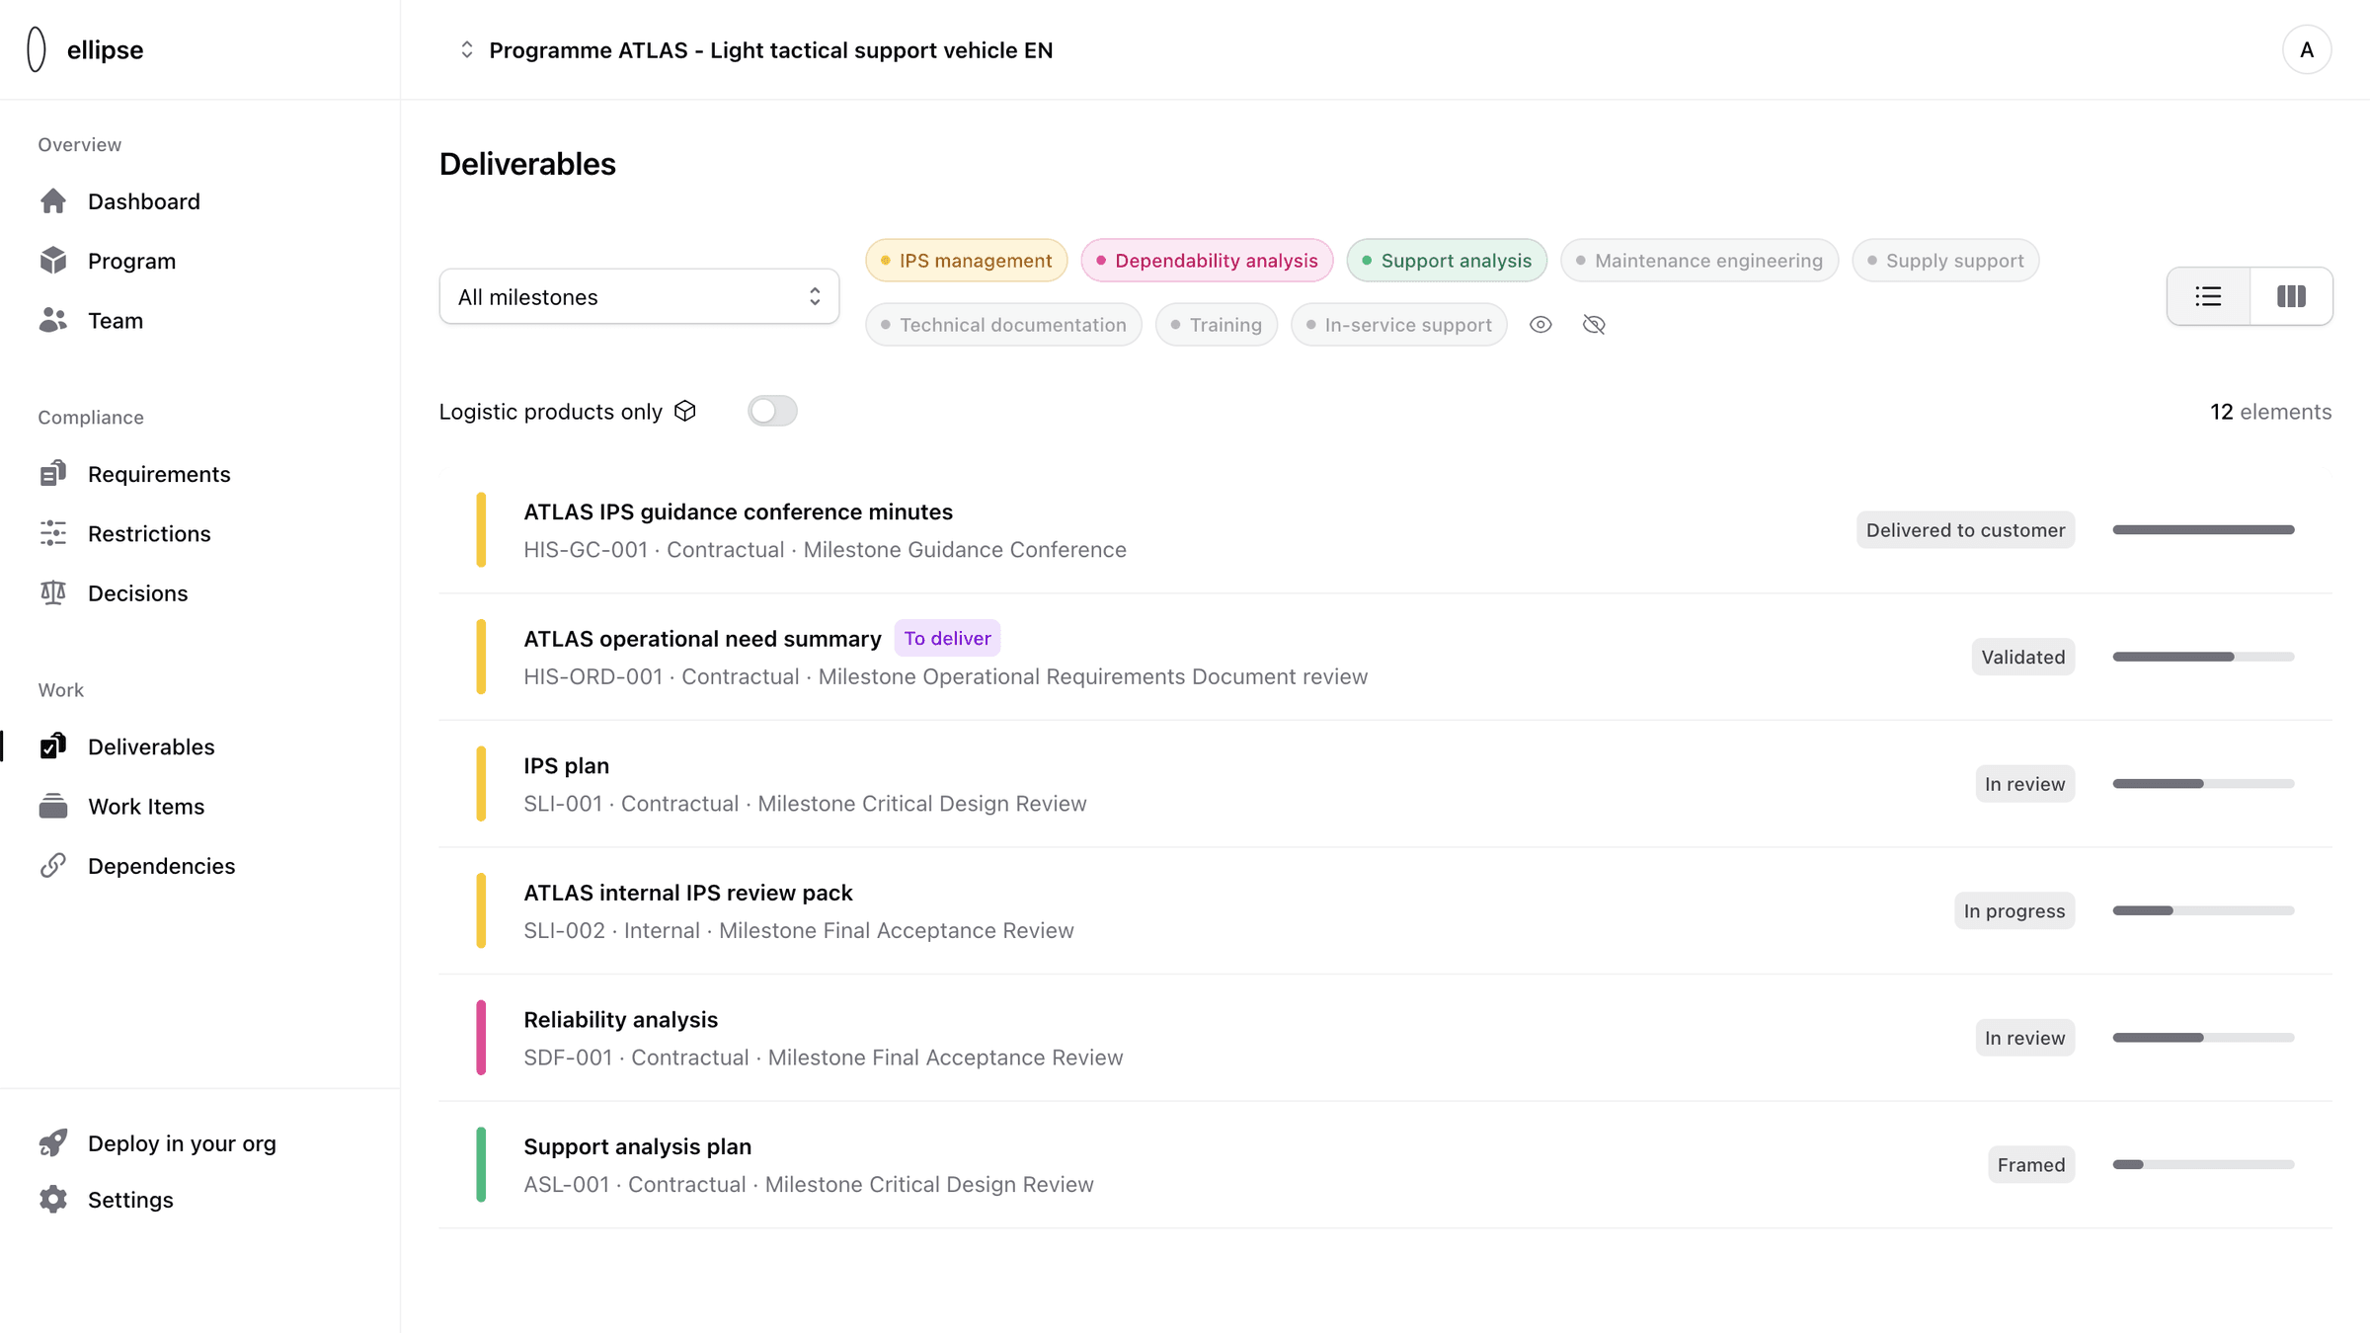Open the user avatar A
The height and width of the screenshot is (1333, 2370).
(x=2307, y=49)
